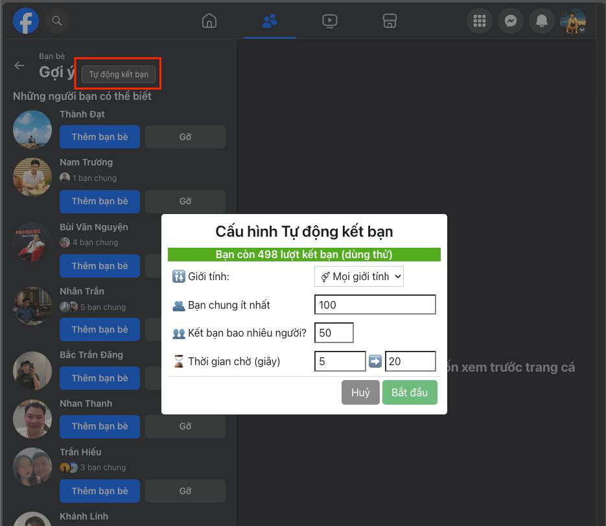Image resolution: width=606 pixels, height=526 pixels.
Task: Open Bắc Trần Đăng's profile picture
Action: [x=32, y=370]
